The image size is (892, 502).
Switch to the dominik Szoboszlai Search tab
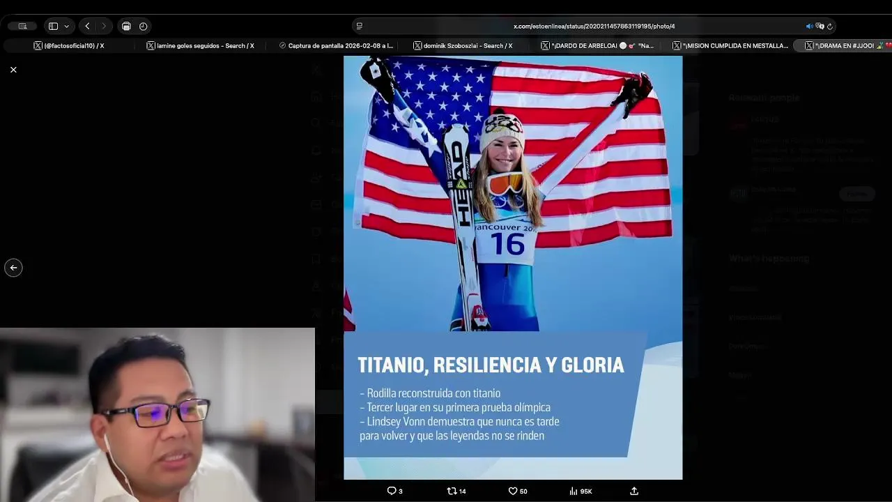pos(463,45)
